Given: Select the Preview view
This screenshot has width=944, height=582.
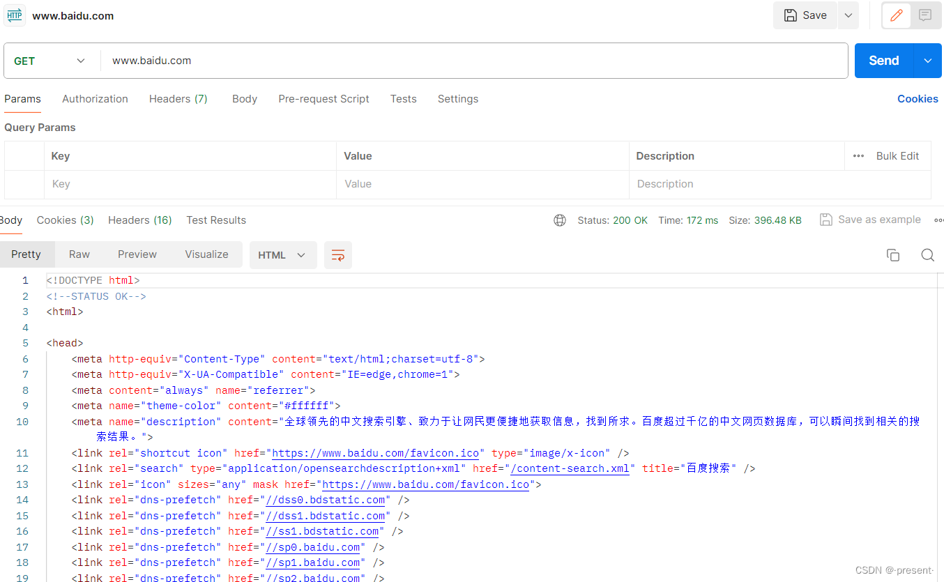Looking at the screenshot, I should tap(137, 254).
